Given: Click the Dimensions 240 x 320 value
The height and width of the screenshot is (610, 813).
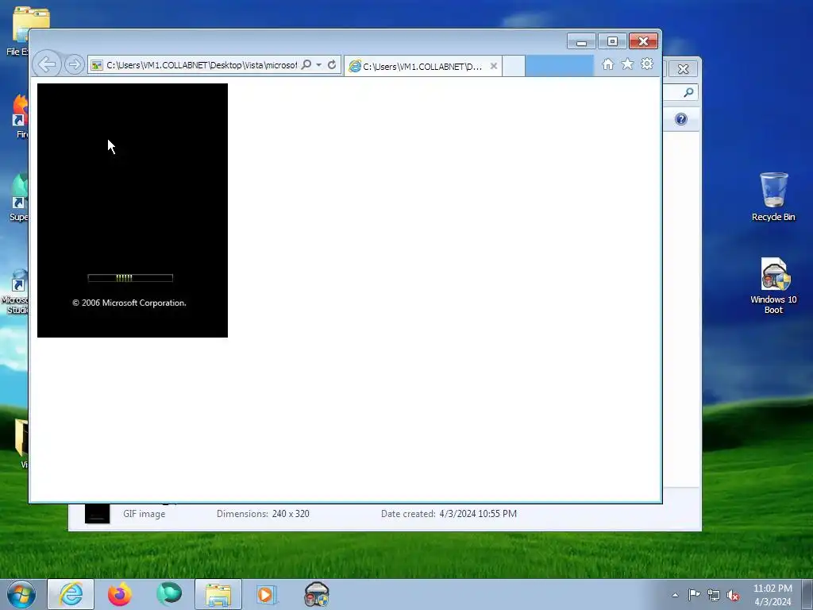Looking at the screenshot, I should tap(291, 514).
